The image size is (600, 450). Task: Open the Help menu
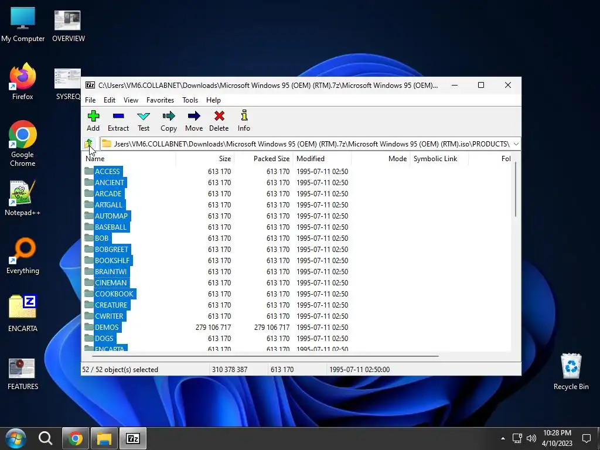(213, 100)
